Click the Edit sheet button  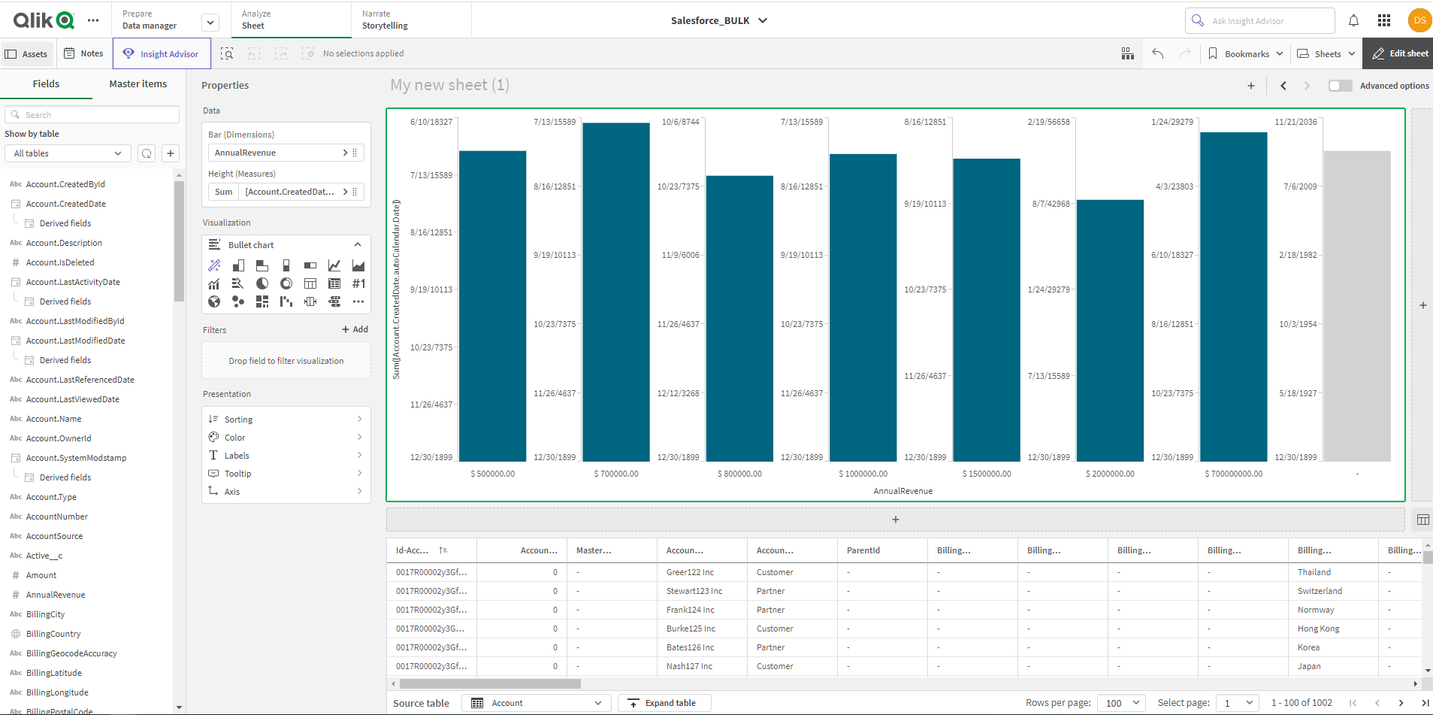(1398, 53)
